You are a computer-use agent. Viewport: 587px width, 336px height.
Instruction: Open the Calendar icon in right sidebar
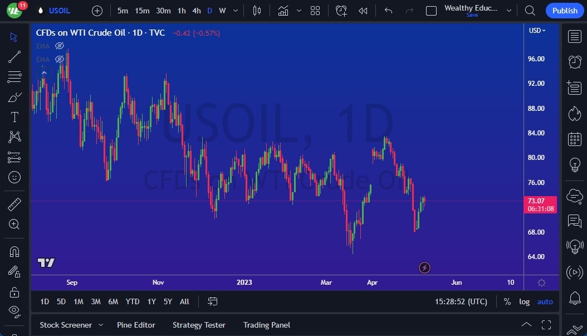click(574, 139)
